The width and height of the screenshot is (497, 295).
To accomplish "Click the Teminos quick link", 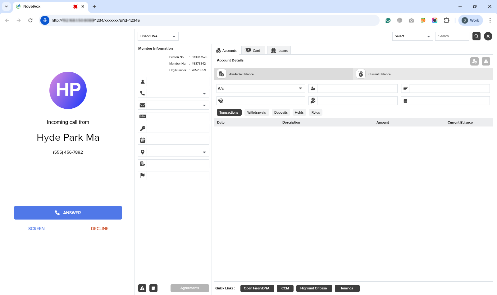I will [x=347, y=288].
